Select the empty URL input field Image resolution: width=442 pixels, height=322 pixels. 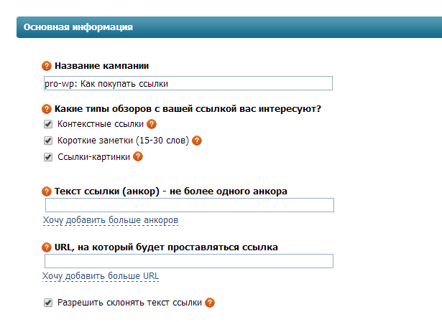pyautogui.click(x=188, y=261)
